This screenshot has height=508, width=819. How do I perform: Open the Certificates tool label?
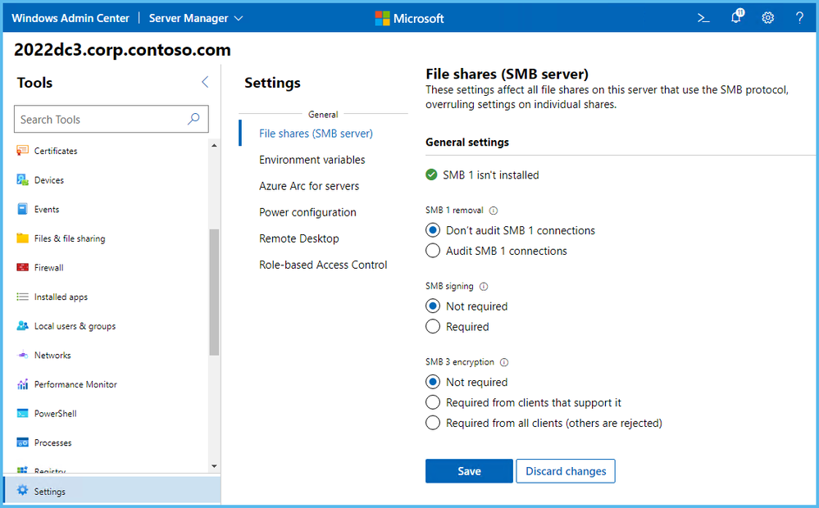56,151
